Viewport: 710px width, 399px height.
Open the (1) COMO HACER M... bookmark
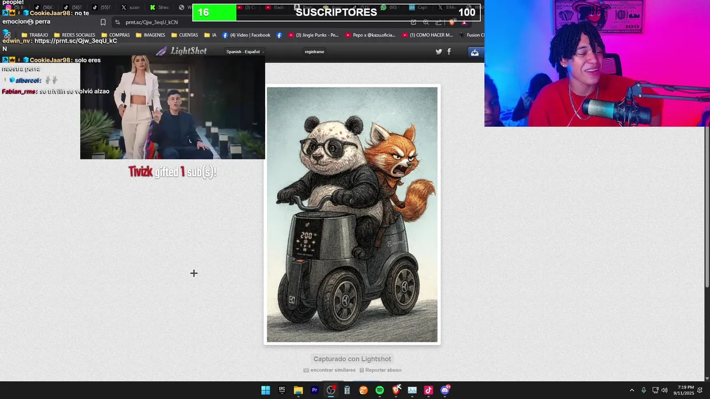tap(428, 35)
